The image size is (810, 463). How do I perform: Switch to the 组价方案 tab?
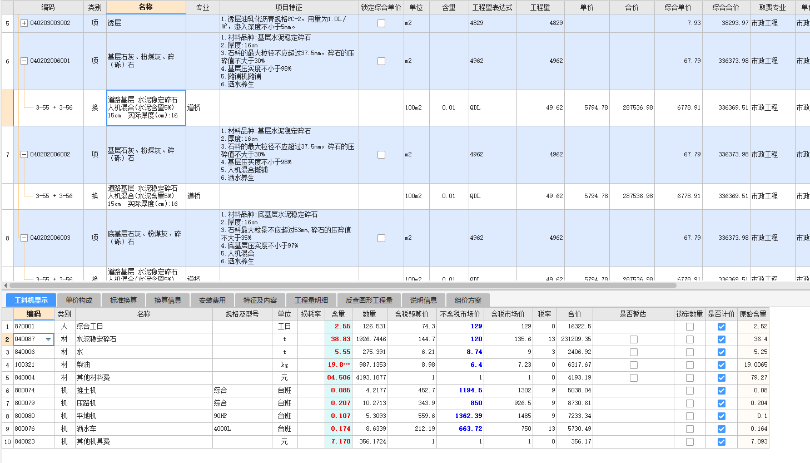click(x=468, y=301)
